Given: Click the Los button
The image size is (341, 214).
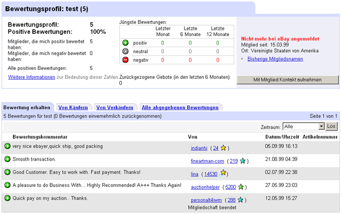Looking at the screenshot, I should [x=331, y=126].
